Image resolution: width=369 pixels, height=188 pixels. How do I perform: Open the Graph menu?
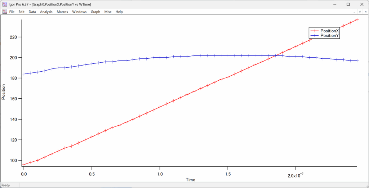[95, 12]
